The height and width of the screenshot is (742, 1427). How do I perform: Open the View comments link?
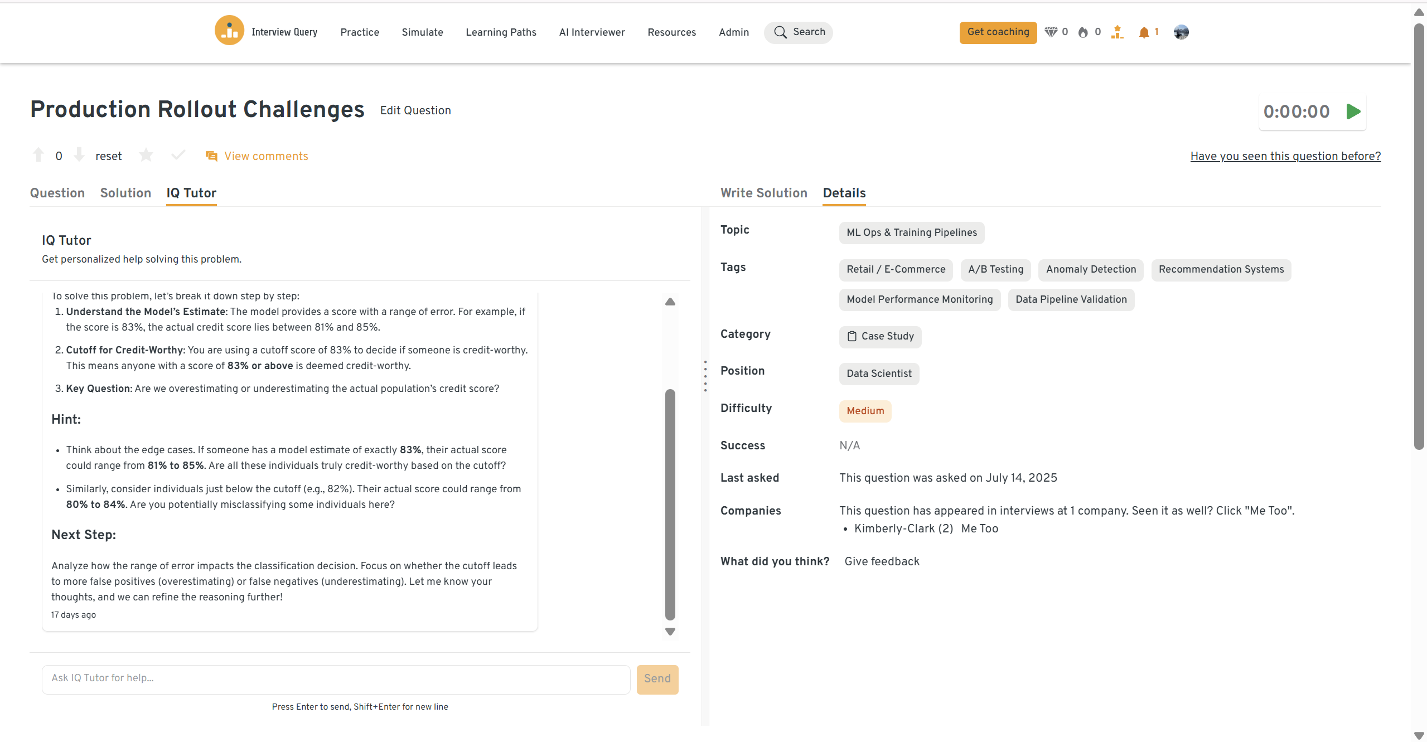click(x=265, y=156)
